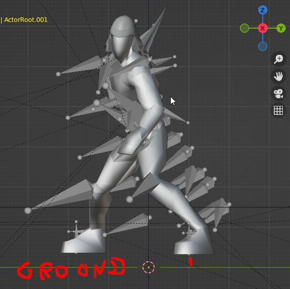The image size is (290, 289).
Task: Select the negative Y axis gizmo circle
Action: [x=245, y=28]
